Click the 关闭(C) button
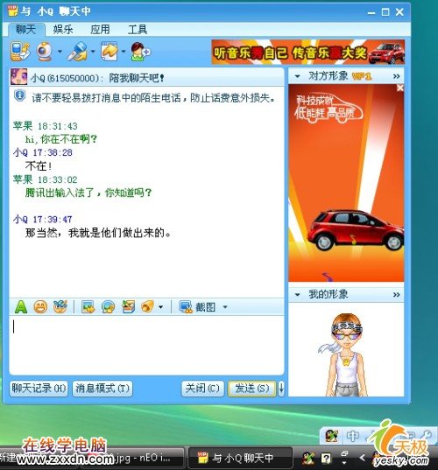438x470 pixels. 202,389
